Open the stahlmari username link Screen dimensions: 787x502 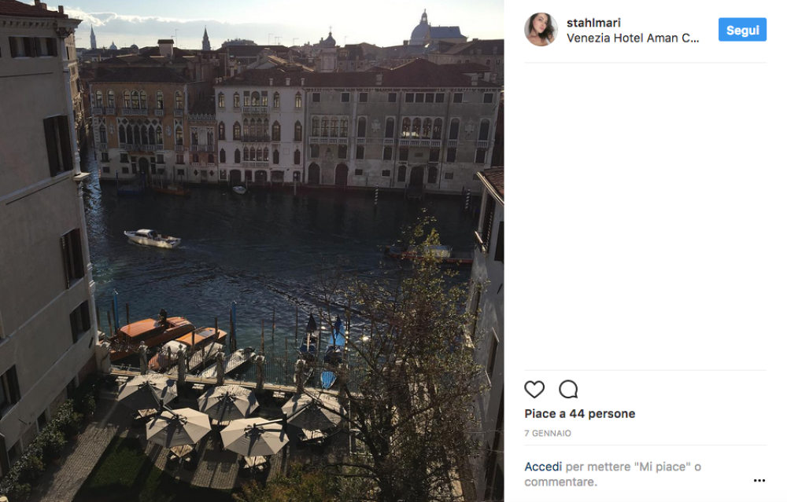tap(593, 23)
